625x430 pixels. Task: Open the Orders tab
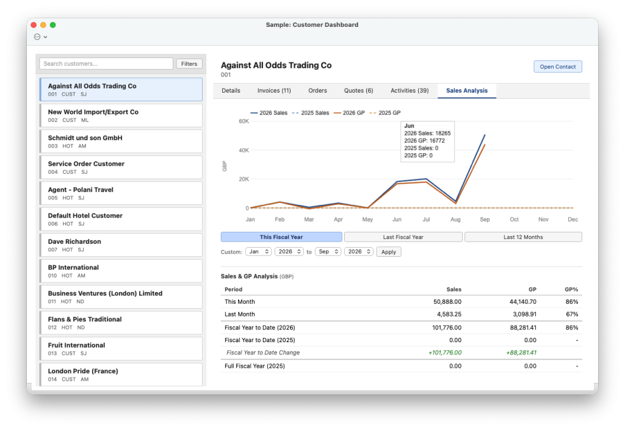(317, 91)
